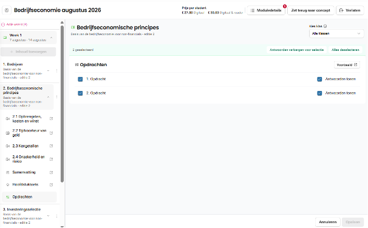Click Alles deselecteren
Viewport: 368px width, 228px height.
346,50
